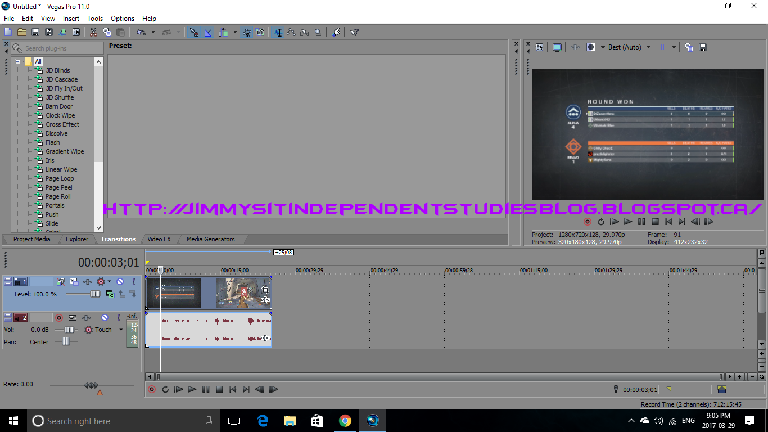Copy preview snapshot to clipboard icon

click(x=689, y=47)
